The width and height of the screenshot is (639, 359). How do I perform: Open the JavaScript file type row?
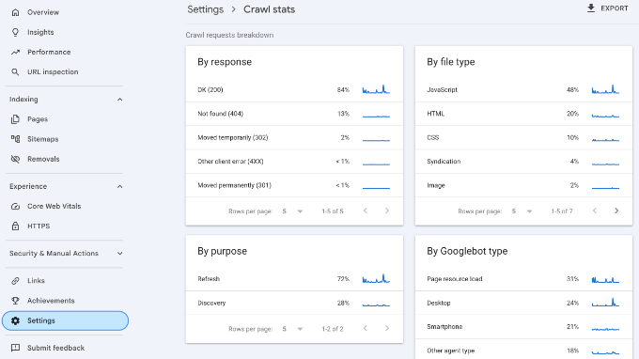523,90
